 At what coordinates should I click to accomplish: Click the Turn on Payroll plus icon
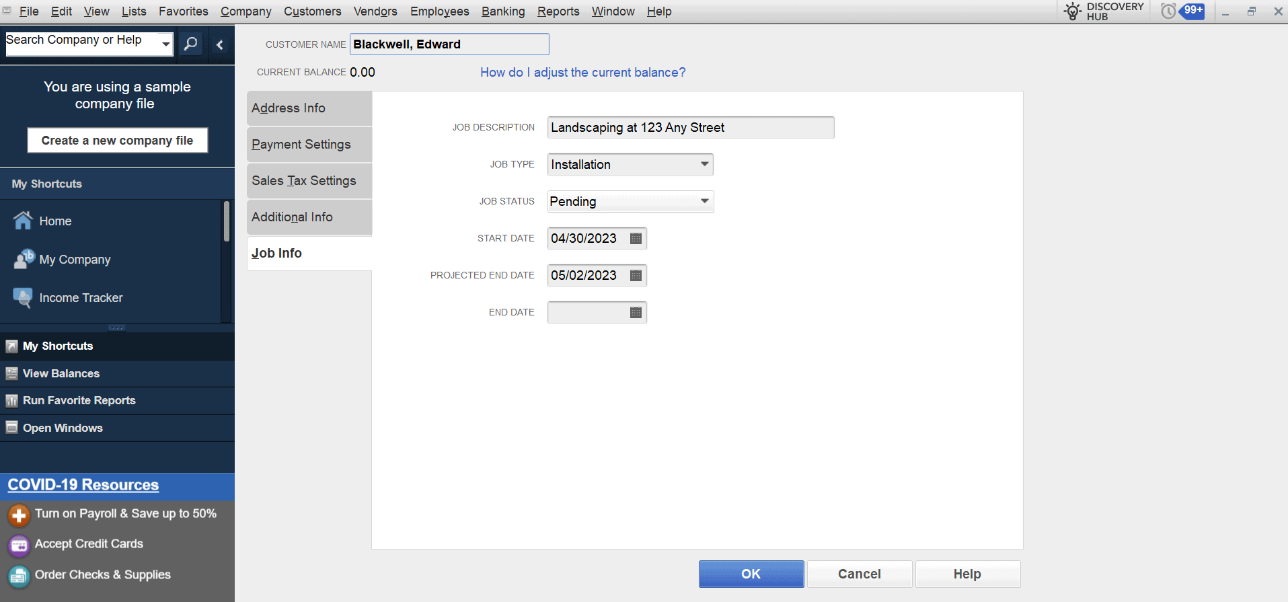point(19,515)
